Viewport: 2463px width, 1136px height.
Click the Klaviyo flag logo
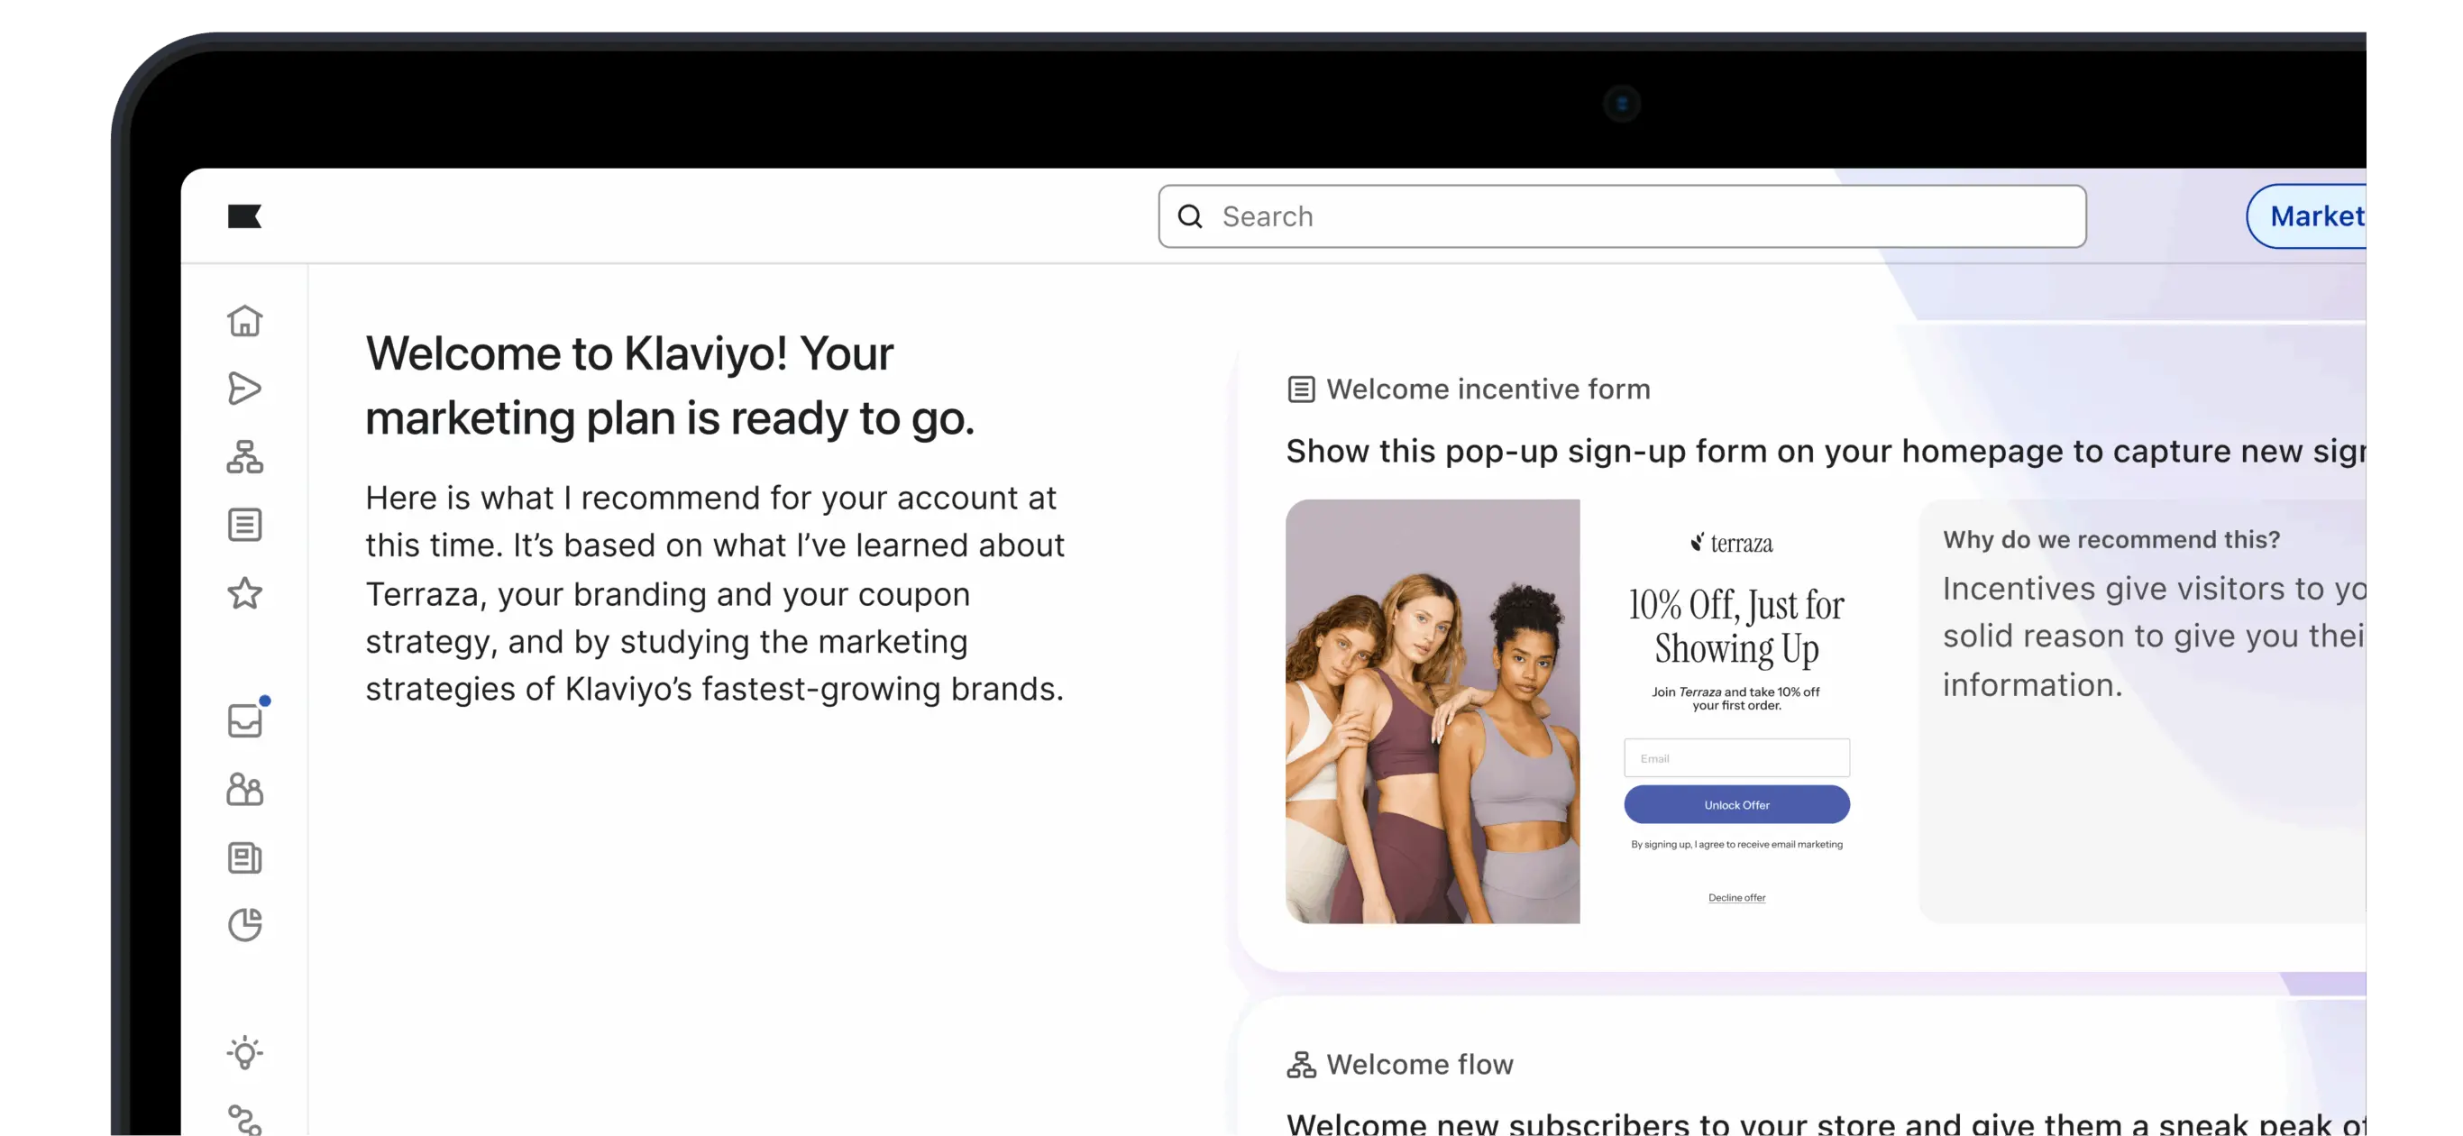[243, 216]
